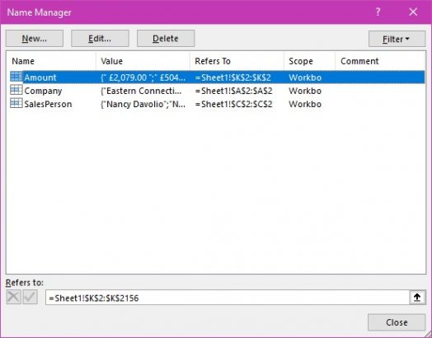Screen dimensions: 432x338
Task: Click the Close button at bottom
Action: (x=397, y=322)
